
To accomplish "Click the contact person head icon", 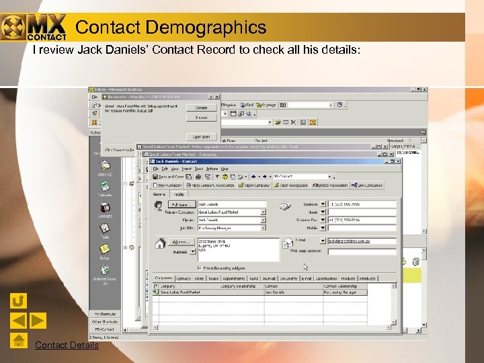I will [x=159, y=206].
